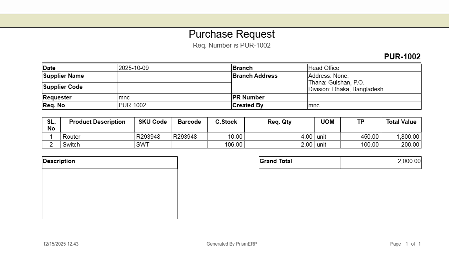The image size is (449, 255).
Task: Select the Created By value mnc
Action: tap(314, 105)
